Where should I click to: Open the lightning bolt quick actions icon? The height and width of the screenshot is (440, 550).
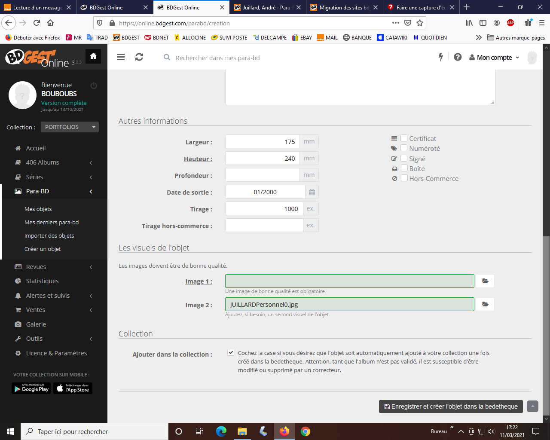[x=440, y=57]
